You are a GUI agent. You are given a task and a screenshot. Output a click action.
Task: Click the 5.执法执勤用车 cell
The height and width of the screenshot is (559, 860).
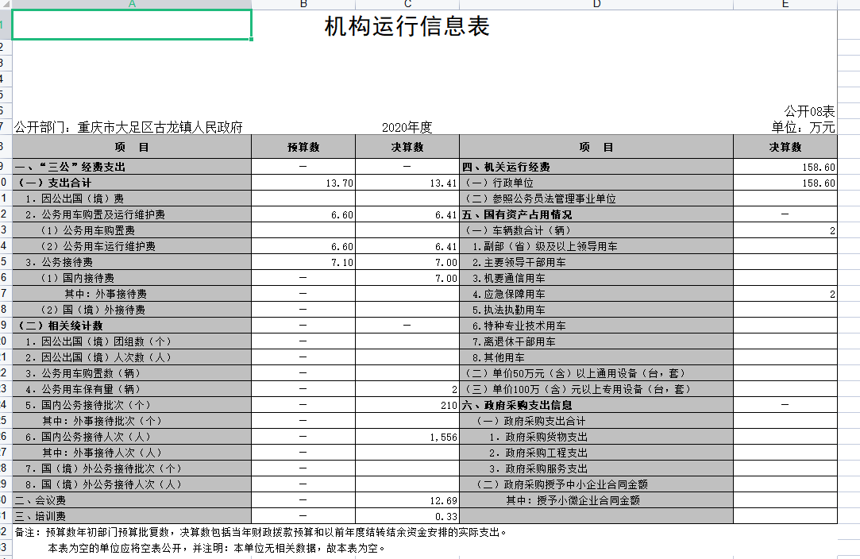click(x=596, y=310)
